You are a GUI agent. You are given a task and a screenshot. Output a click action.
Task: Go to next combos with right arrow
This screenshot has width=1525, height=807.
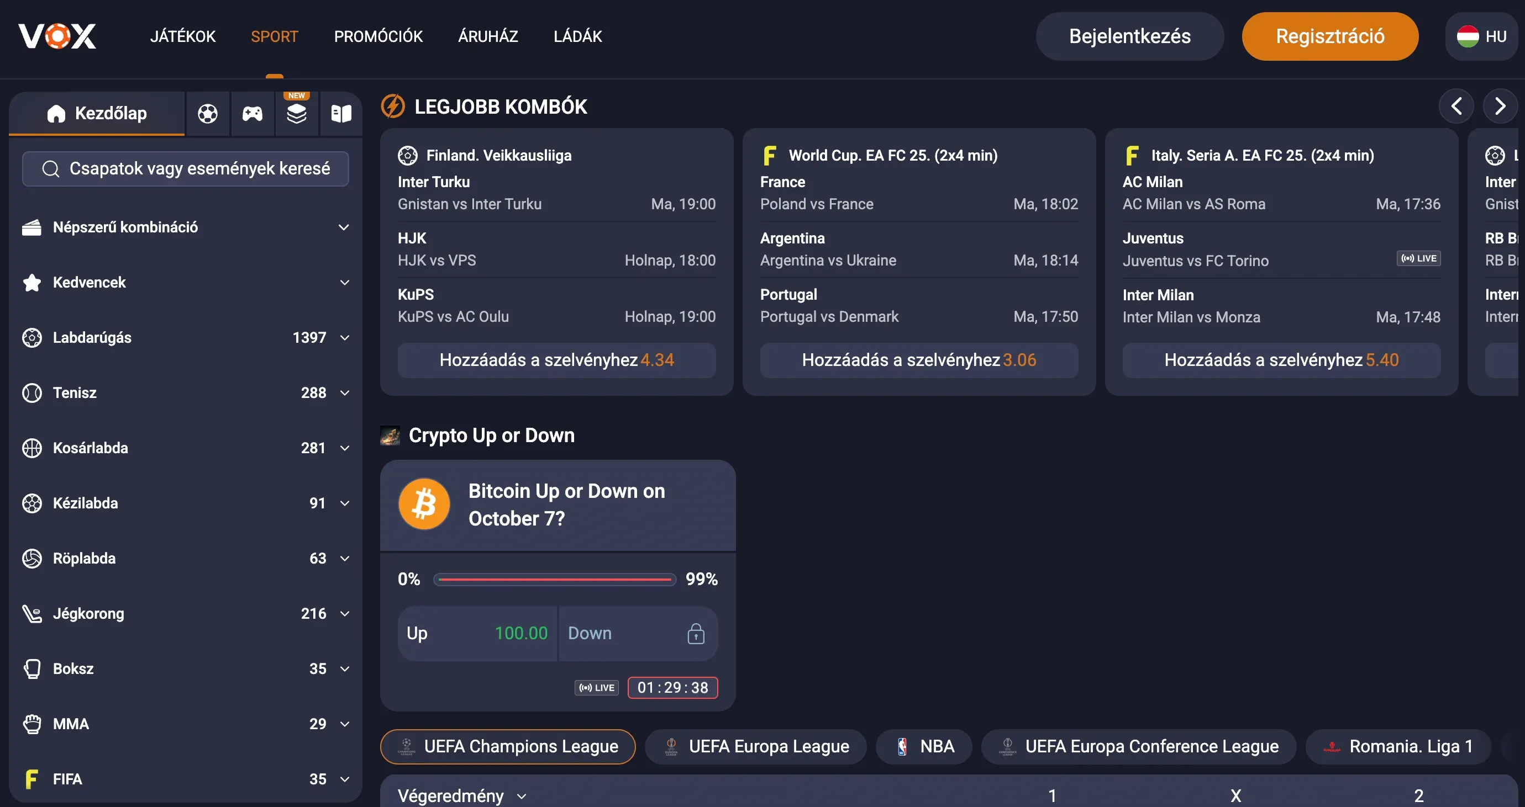tap(1500, 107)
